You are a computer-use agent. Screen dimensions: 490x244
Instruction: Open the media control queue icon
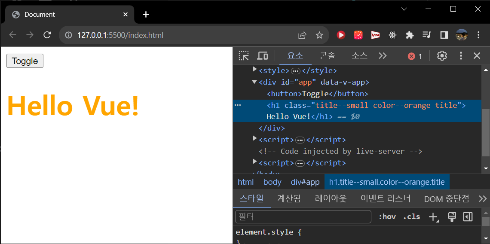[426, 35]
